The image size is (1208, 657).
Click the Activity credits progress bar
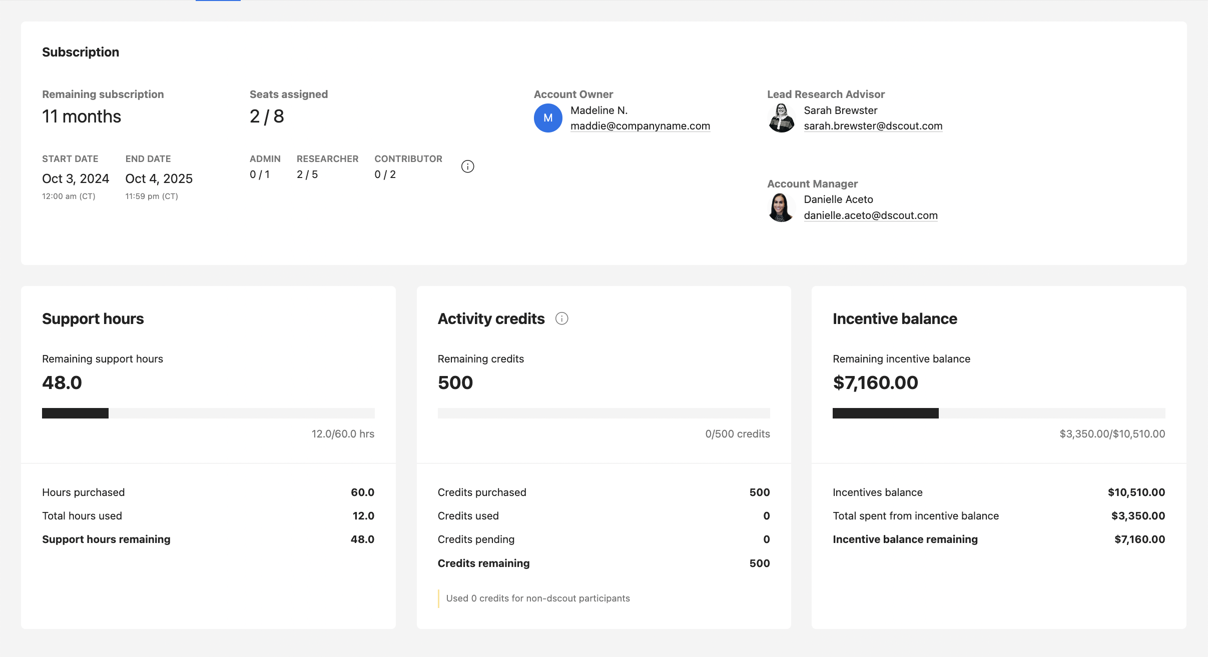click(603, 413)
